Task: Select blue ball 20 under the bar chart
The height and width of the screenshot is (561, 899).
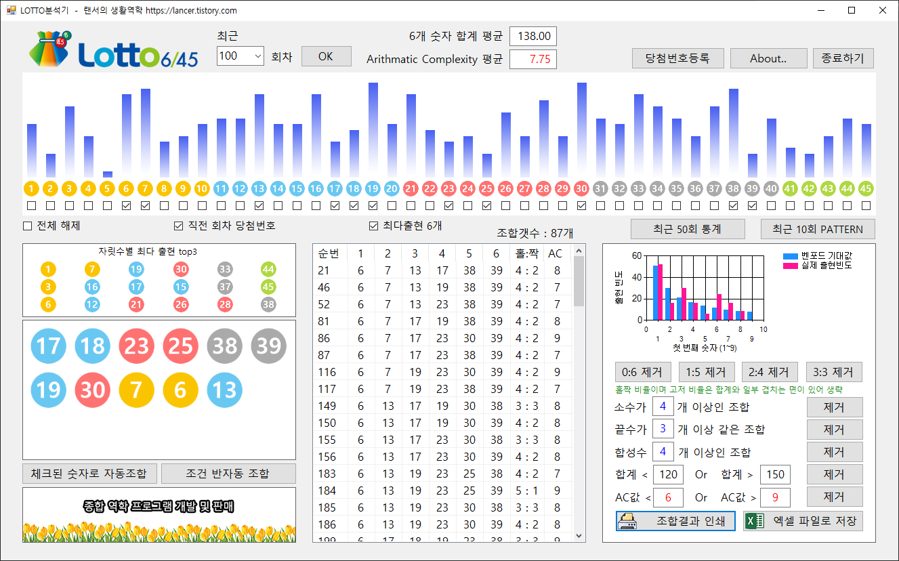Action: (392, 189)
